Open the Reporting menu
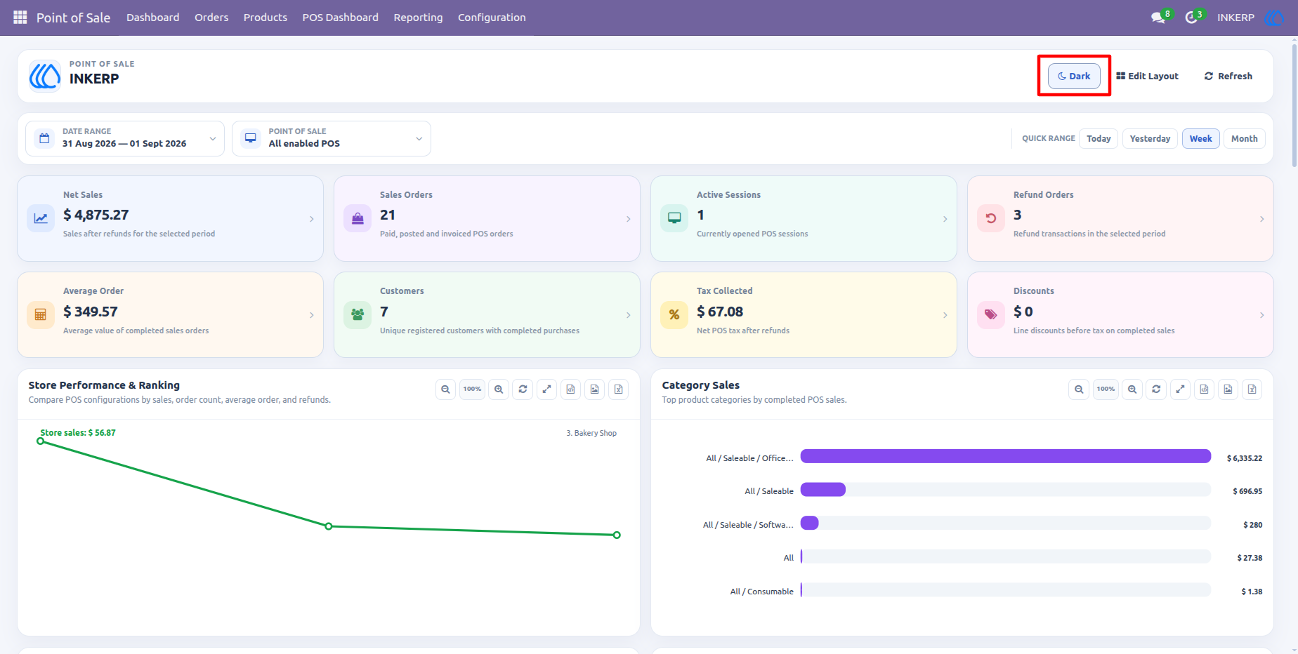 [418, 18]
